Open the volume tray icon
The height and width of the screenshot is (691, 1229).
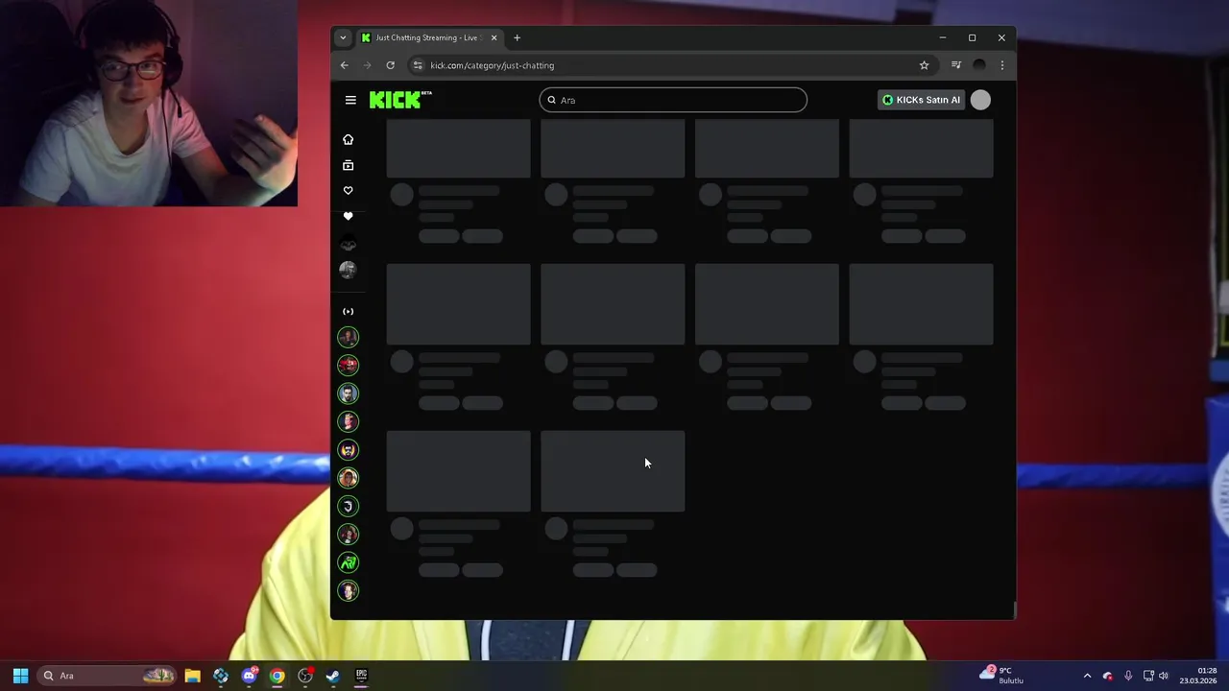click(1164, 676)
